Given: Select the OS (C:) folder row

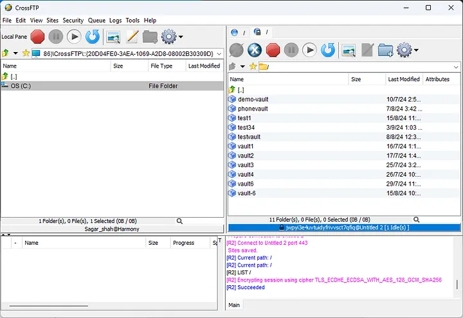Looking at the screenshot, I should click(x=112, y=86).
